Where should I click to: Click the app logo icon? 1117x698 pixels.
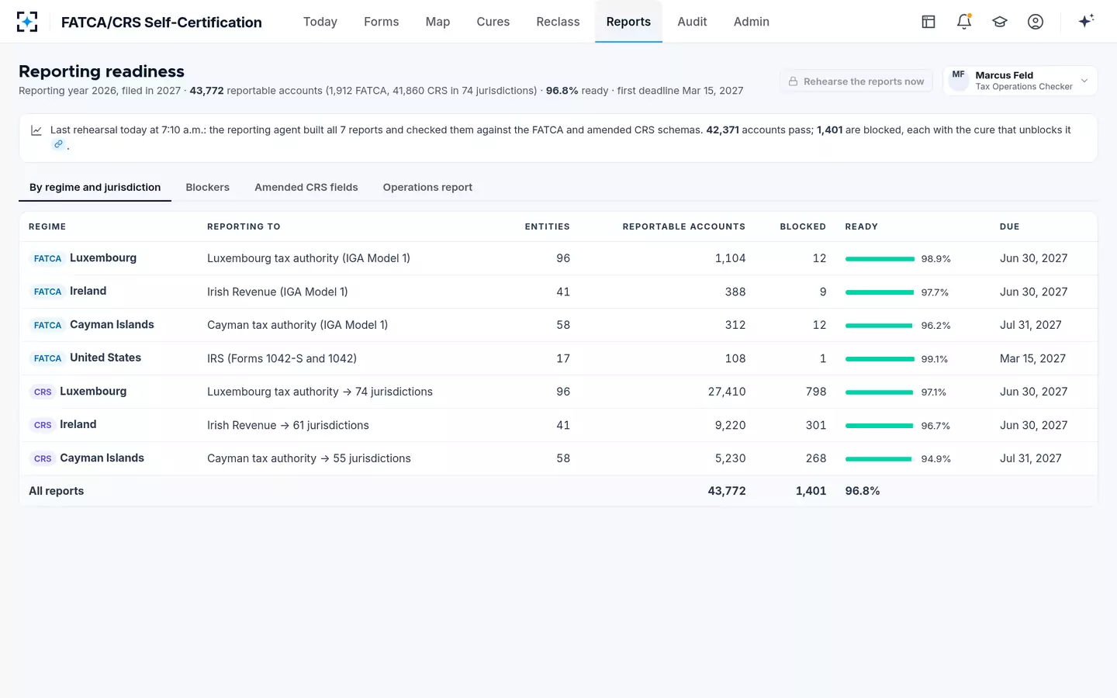27,22
